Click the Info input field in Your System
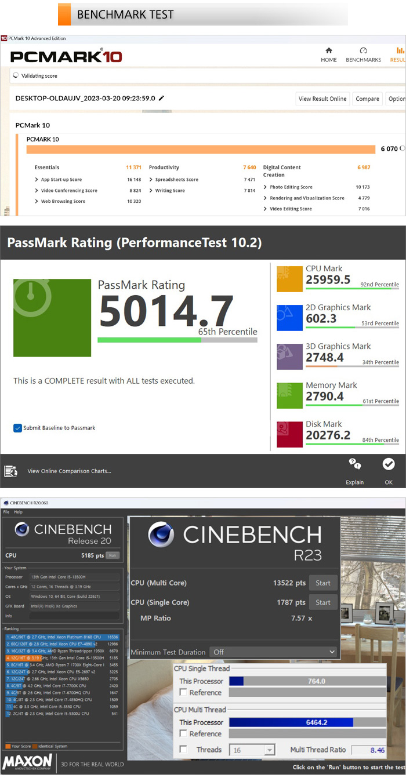 pos(74,616)
